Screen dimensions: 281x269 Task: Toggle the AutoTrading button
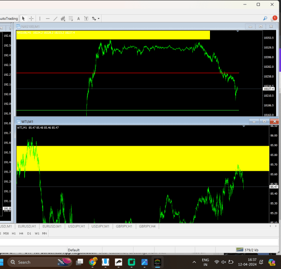coord(9,18)
